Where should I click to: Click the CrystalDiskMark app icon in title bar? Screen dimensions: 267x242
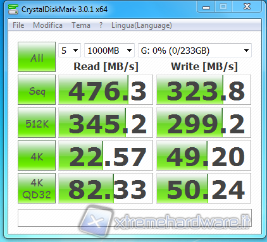[x=13, y=9]
